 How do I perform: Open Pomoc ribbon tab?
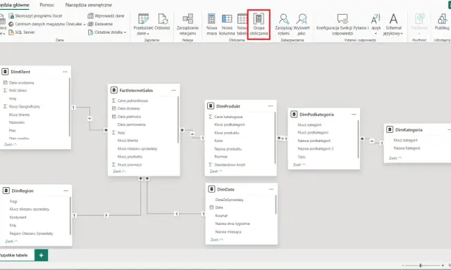(47, 5)
